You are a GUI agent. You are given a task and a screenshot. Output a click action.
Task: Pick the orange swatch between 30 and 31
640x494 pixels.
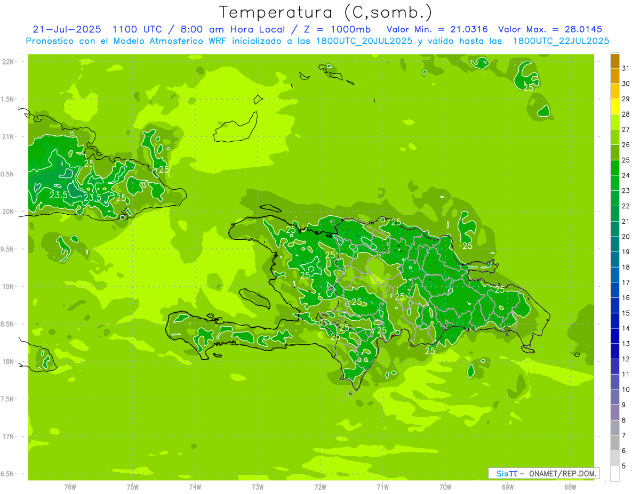[615, 76]
